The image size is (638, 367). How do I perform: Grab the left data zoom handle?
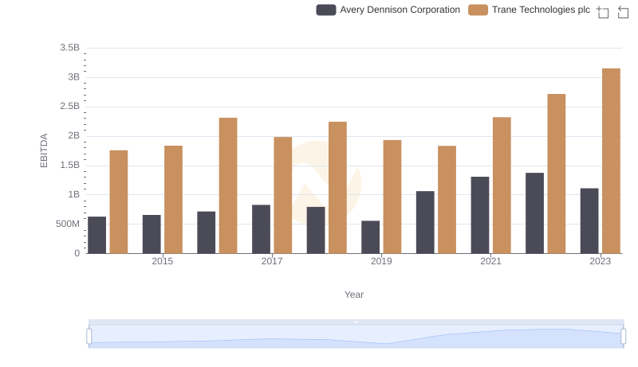click(89, 336)
